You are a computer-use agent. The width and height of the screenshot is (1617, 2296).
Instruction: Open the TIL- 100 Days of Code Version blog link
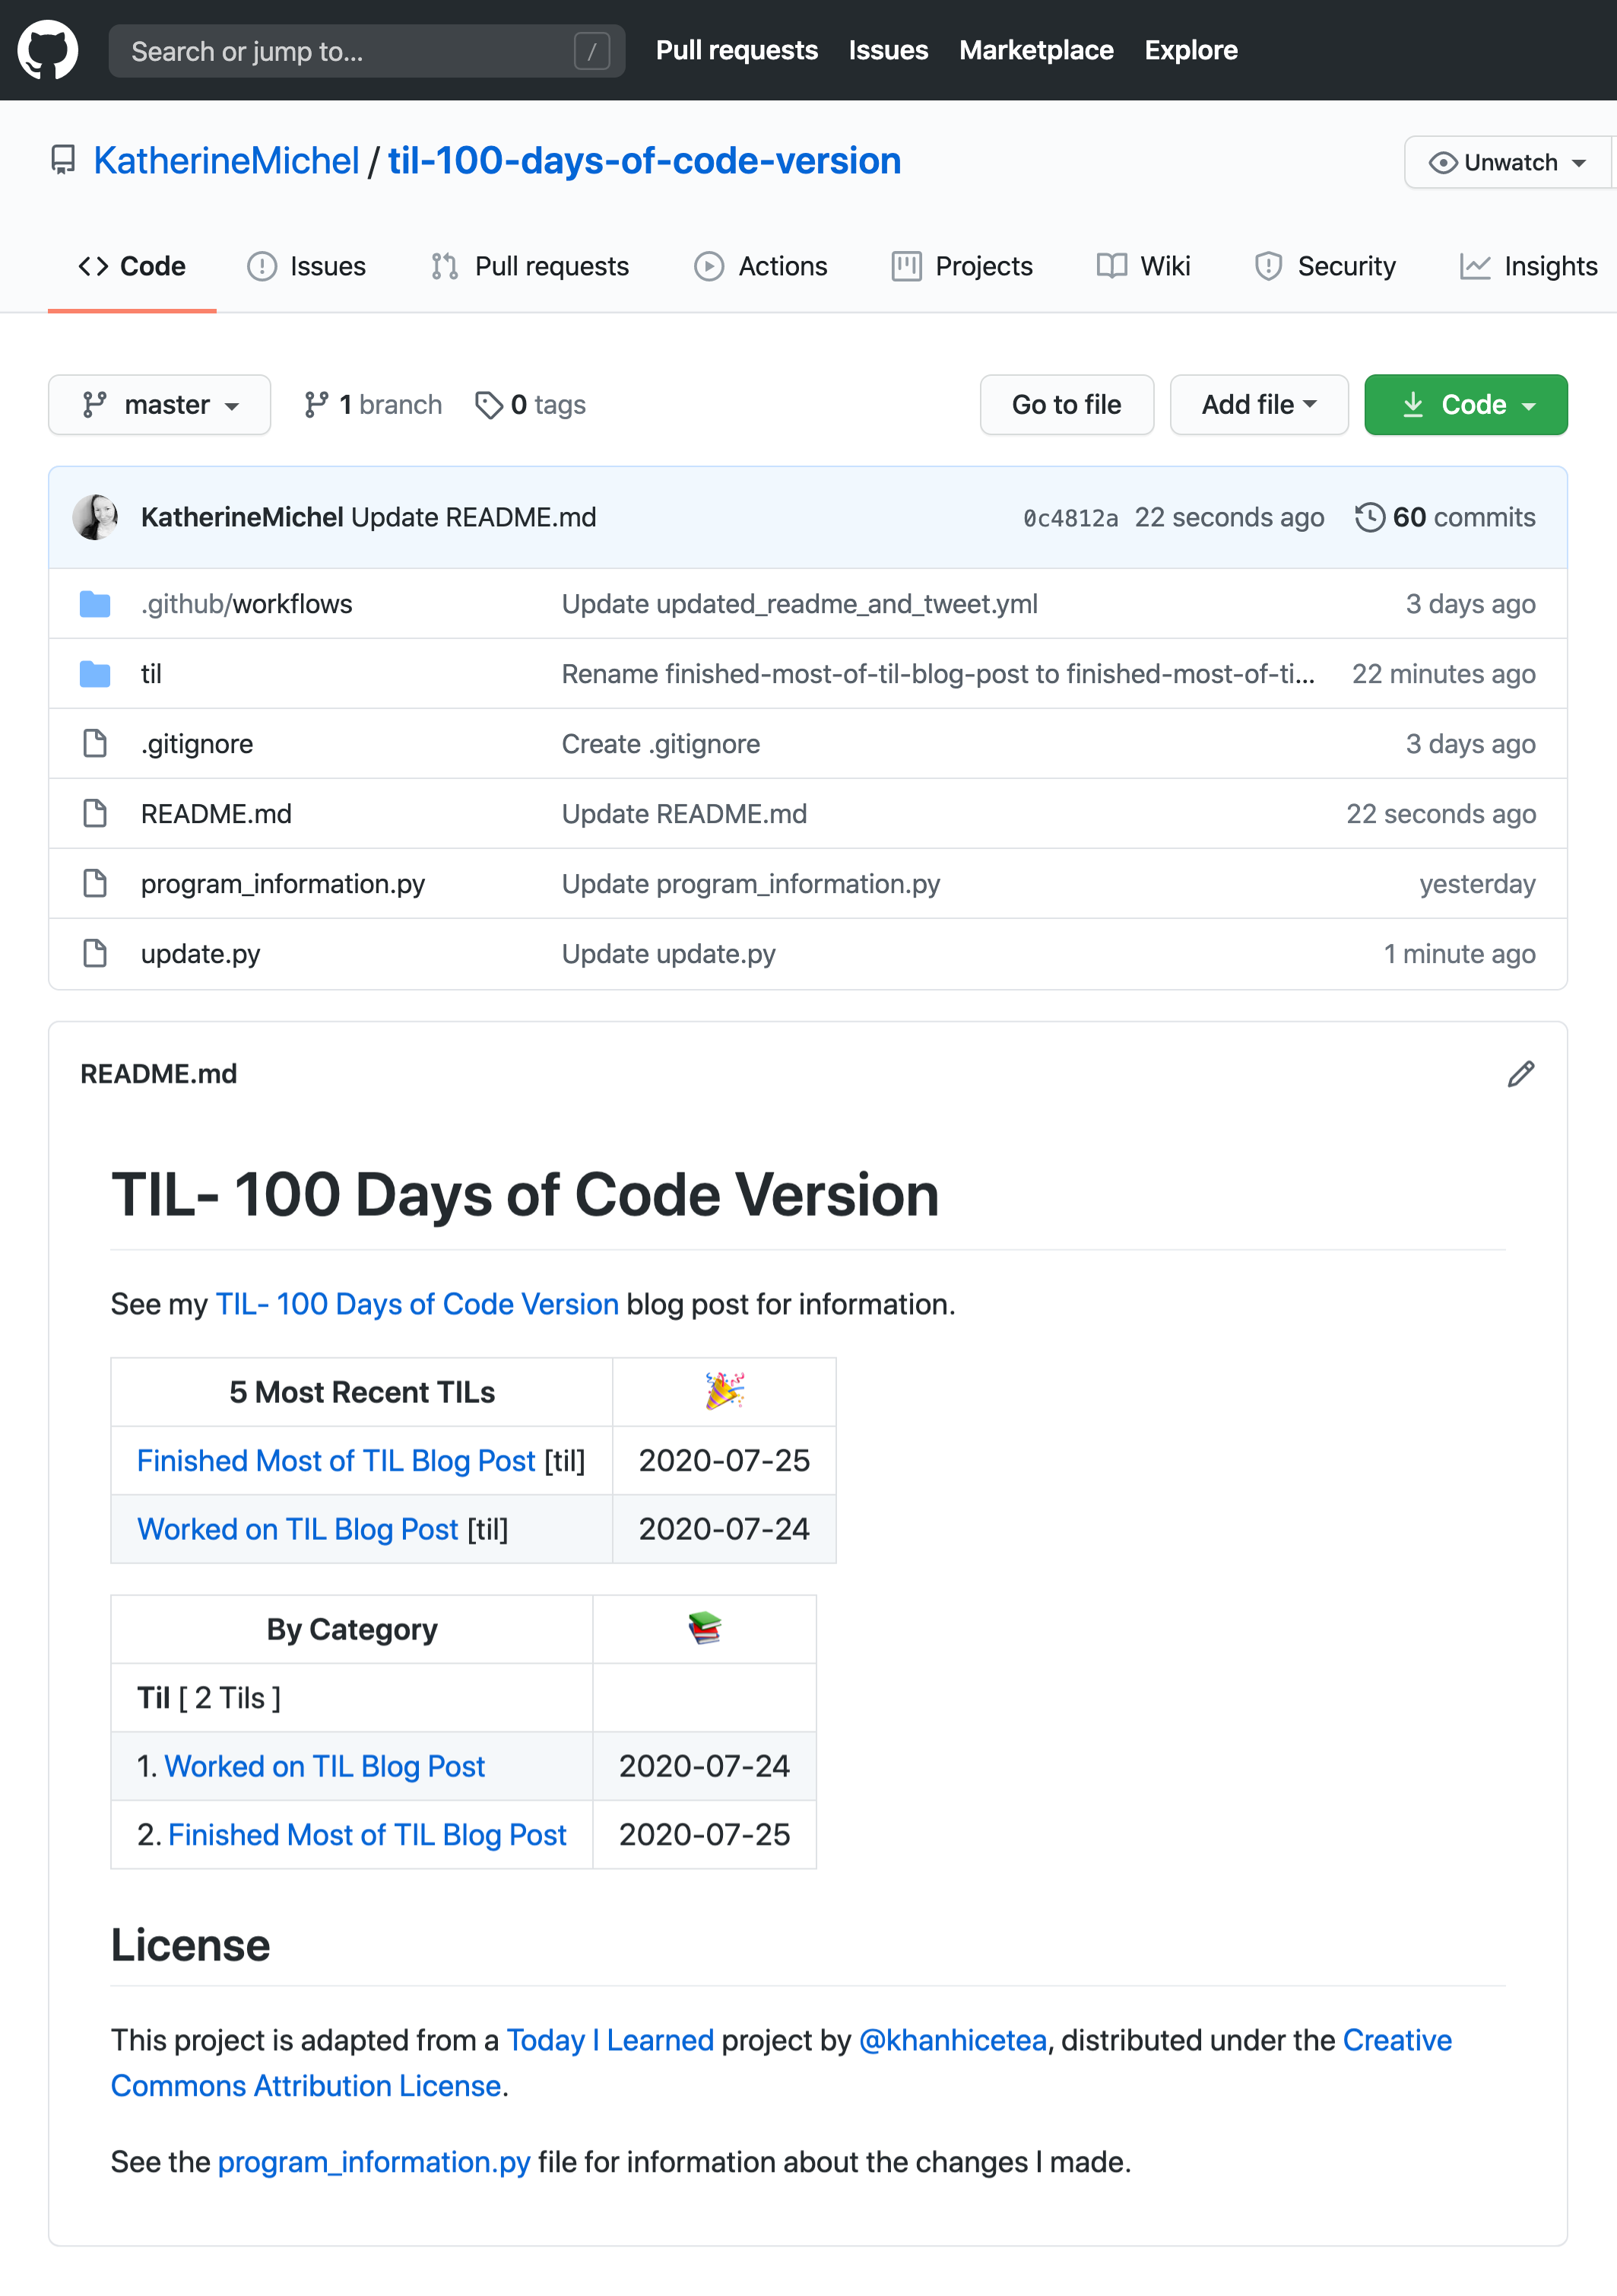pos(417,1305)
